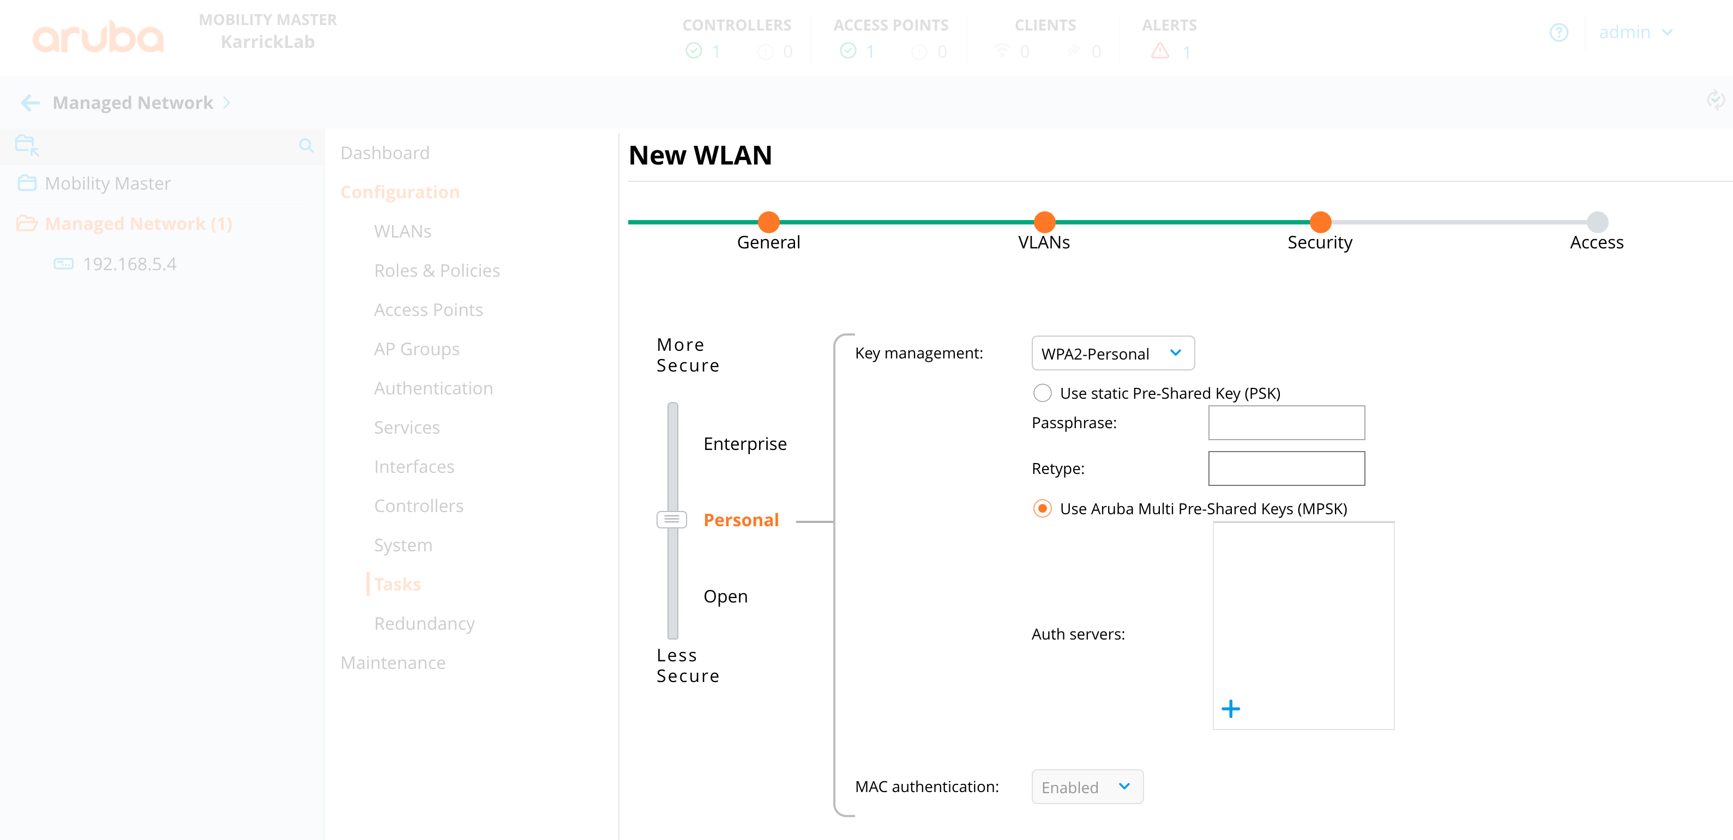Open the MAC authentication dropdown
The width and height of the screenshot is (1733, 840).
point(1086,787)
